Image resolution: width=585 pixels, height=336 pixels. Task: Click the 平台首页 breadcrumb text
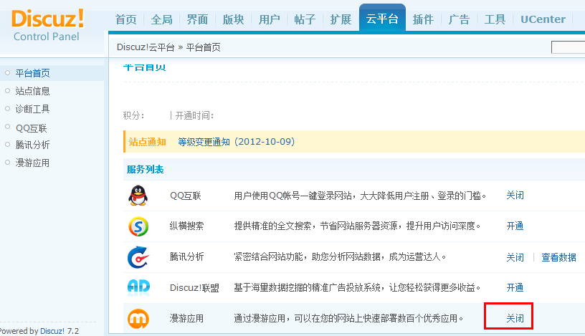[x=204, y=47]
